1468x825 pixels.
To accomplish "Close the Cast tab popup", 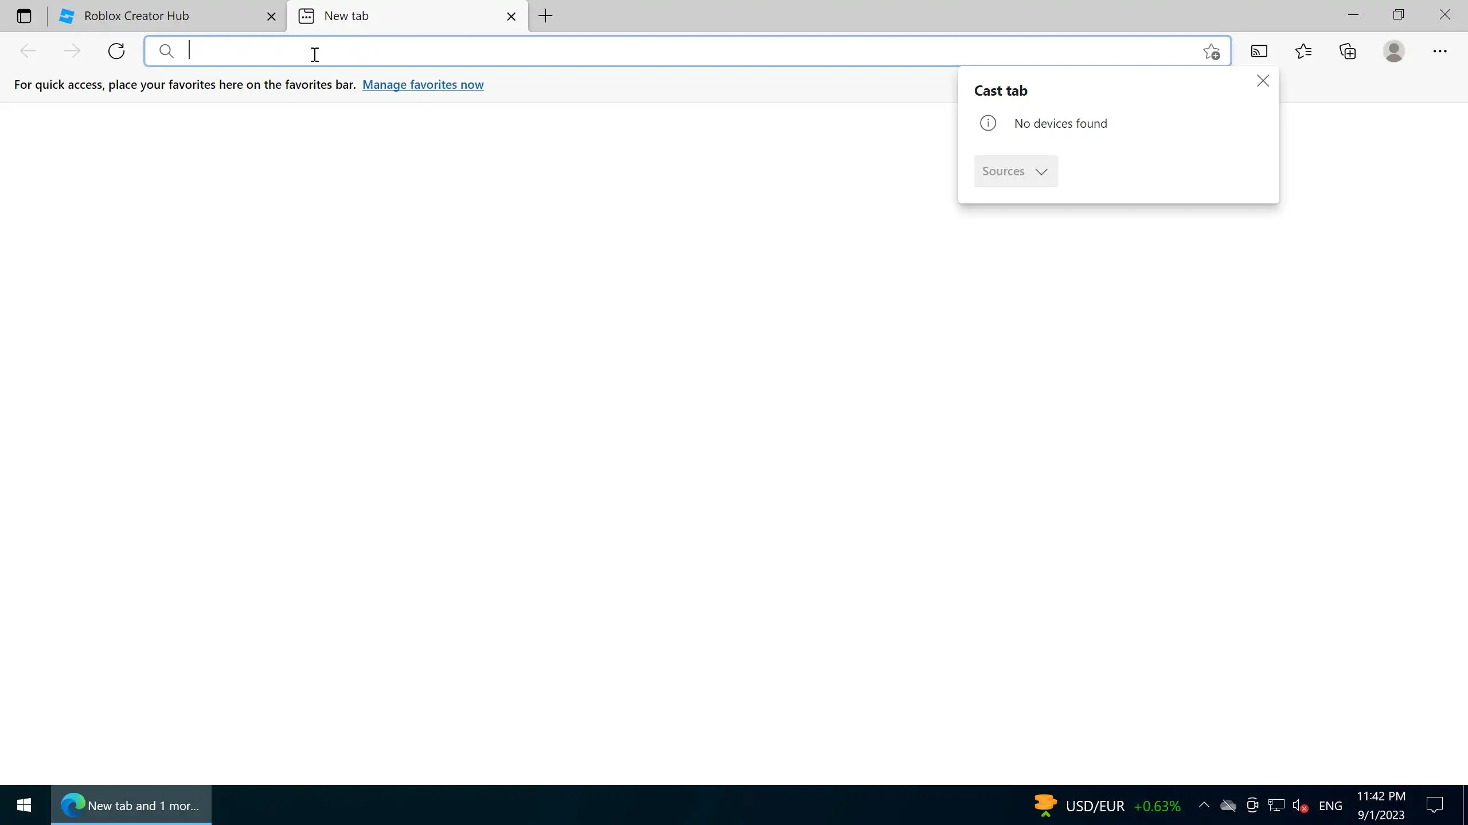I will tap(1263, 81).
